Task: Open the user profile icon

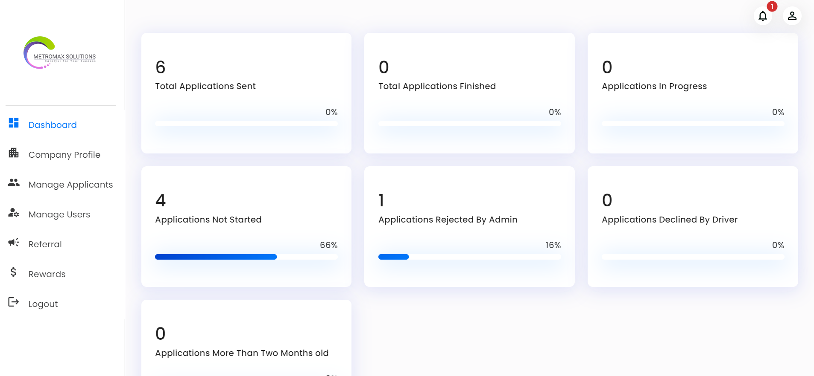Action: pyautogui.click(x=792, y=16)
